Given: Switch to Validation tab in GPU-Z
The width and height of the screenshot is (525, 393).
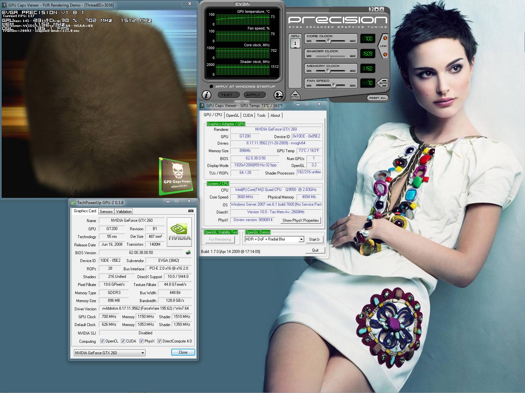Looking at the screenshot, I should pyautogui.click(x=124, y=212).
